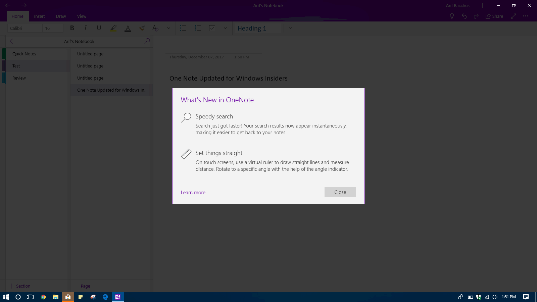Enter full screen mode
Screen dimensions: 537x302
514,16
